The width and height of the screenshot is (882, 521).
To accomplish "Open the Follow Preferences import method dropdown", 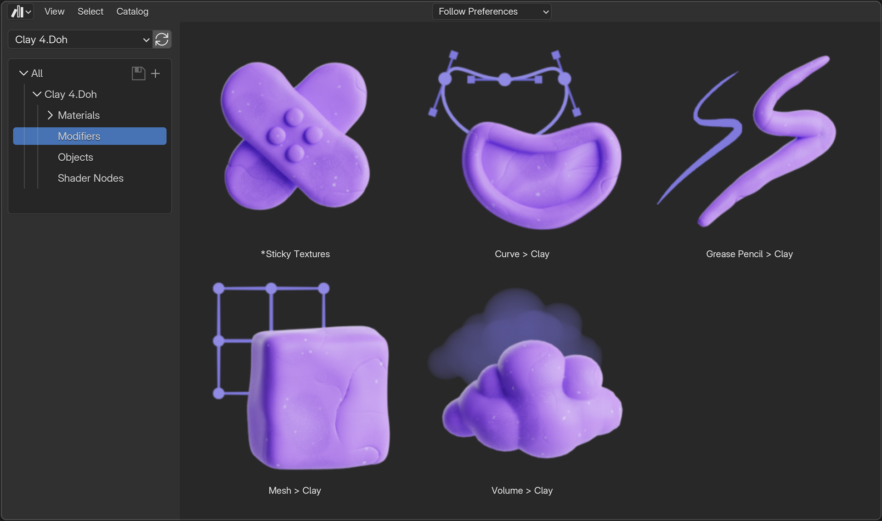I will [x=492, y=11].
